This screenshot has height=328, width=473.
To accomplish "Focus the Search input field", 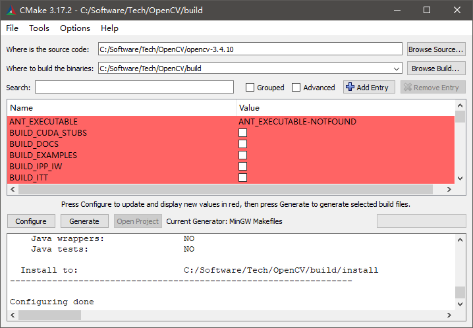I will (134, 87).
